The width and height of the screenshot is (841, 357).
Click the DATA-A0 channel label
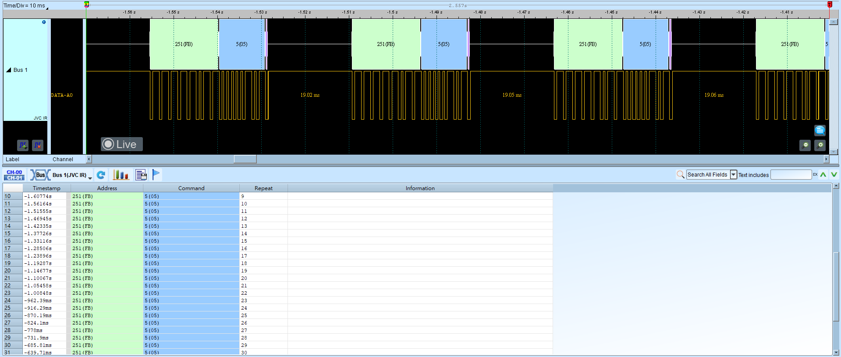pyautogui.click(x=62, y=95)
